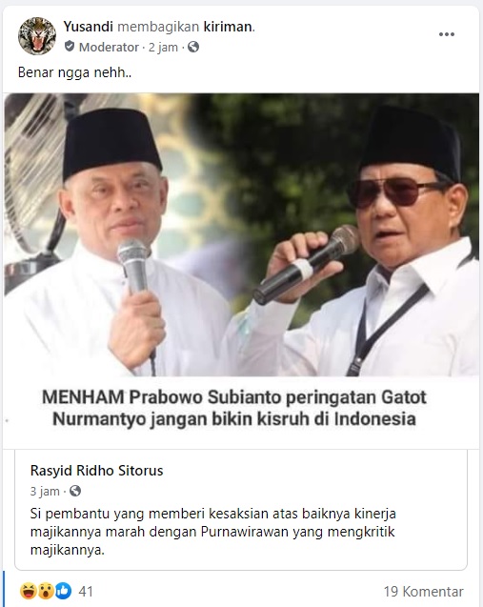Click the MENHAM Prabowo Subianto headline text
Viewport: 483px width, 607px height.
pos(234,408)
